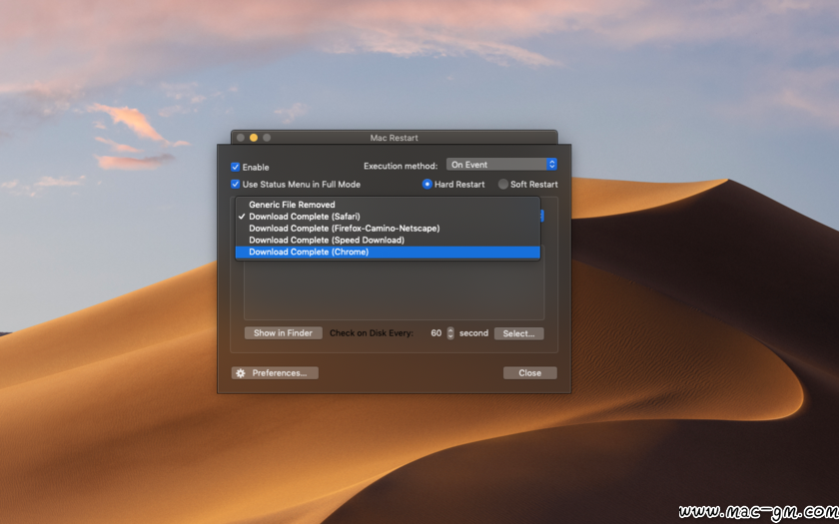Viewport: 839px width, 524px height.
Task: Select Download Complete (Chrome) menu item
Action: tap(388, 252)
